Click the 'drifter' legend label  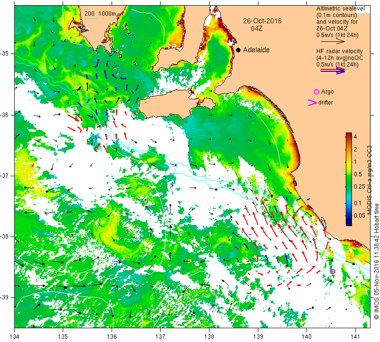(x=325, y=103)
